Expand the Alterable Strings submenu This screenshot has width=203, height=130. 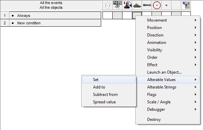click(168, 87)
